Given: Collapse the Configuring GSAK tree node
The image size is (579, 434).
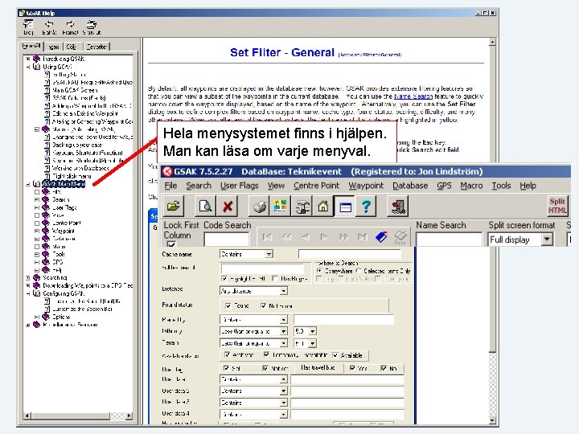Looking at the screenshot, I should [x=28, y=293].
